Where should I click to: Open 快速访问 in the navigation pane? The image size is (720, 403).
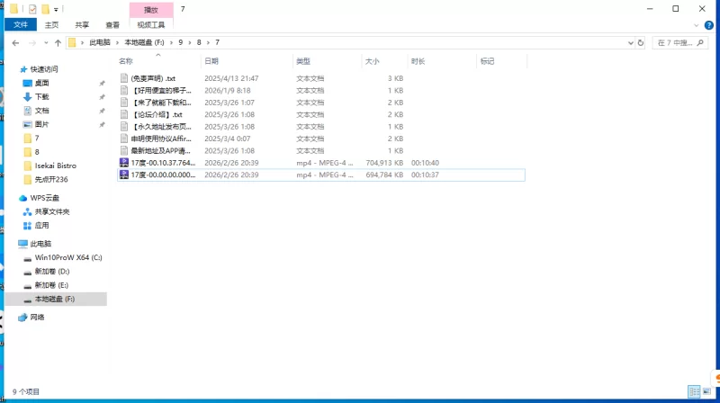[x=44, y=69]
